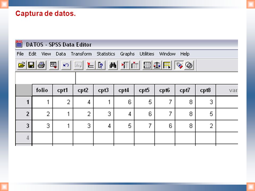Viewport: 255px width, 191px height.
Task: Select row number 3 header
Action: pos(24,126)
